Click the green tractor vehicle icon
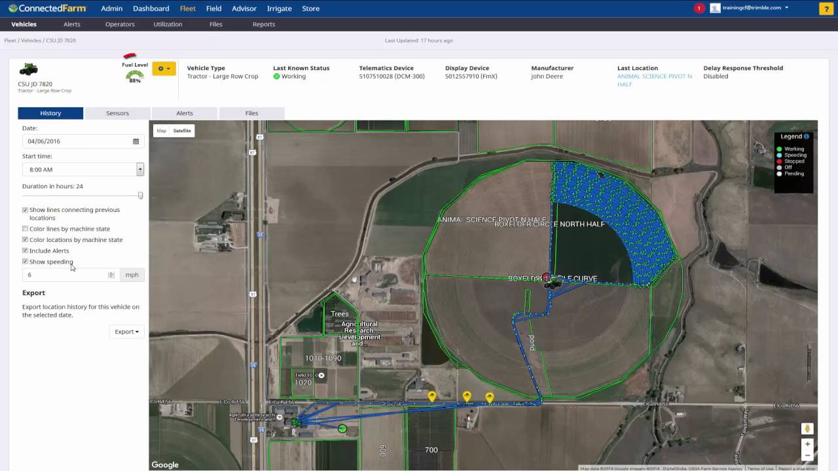The image size is (838, 471). point(28,69)
